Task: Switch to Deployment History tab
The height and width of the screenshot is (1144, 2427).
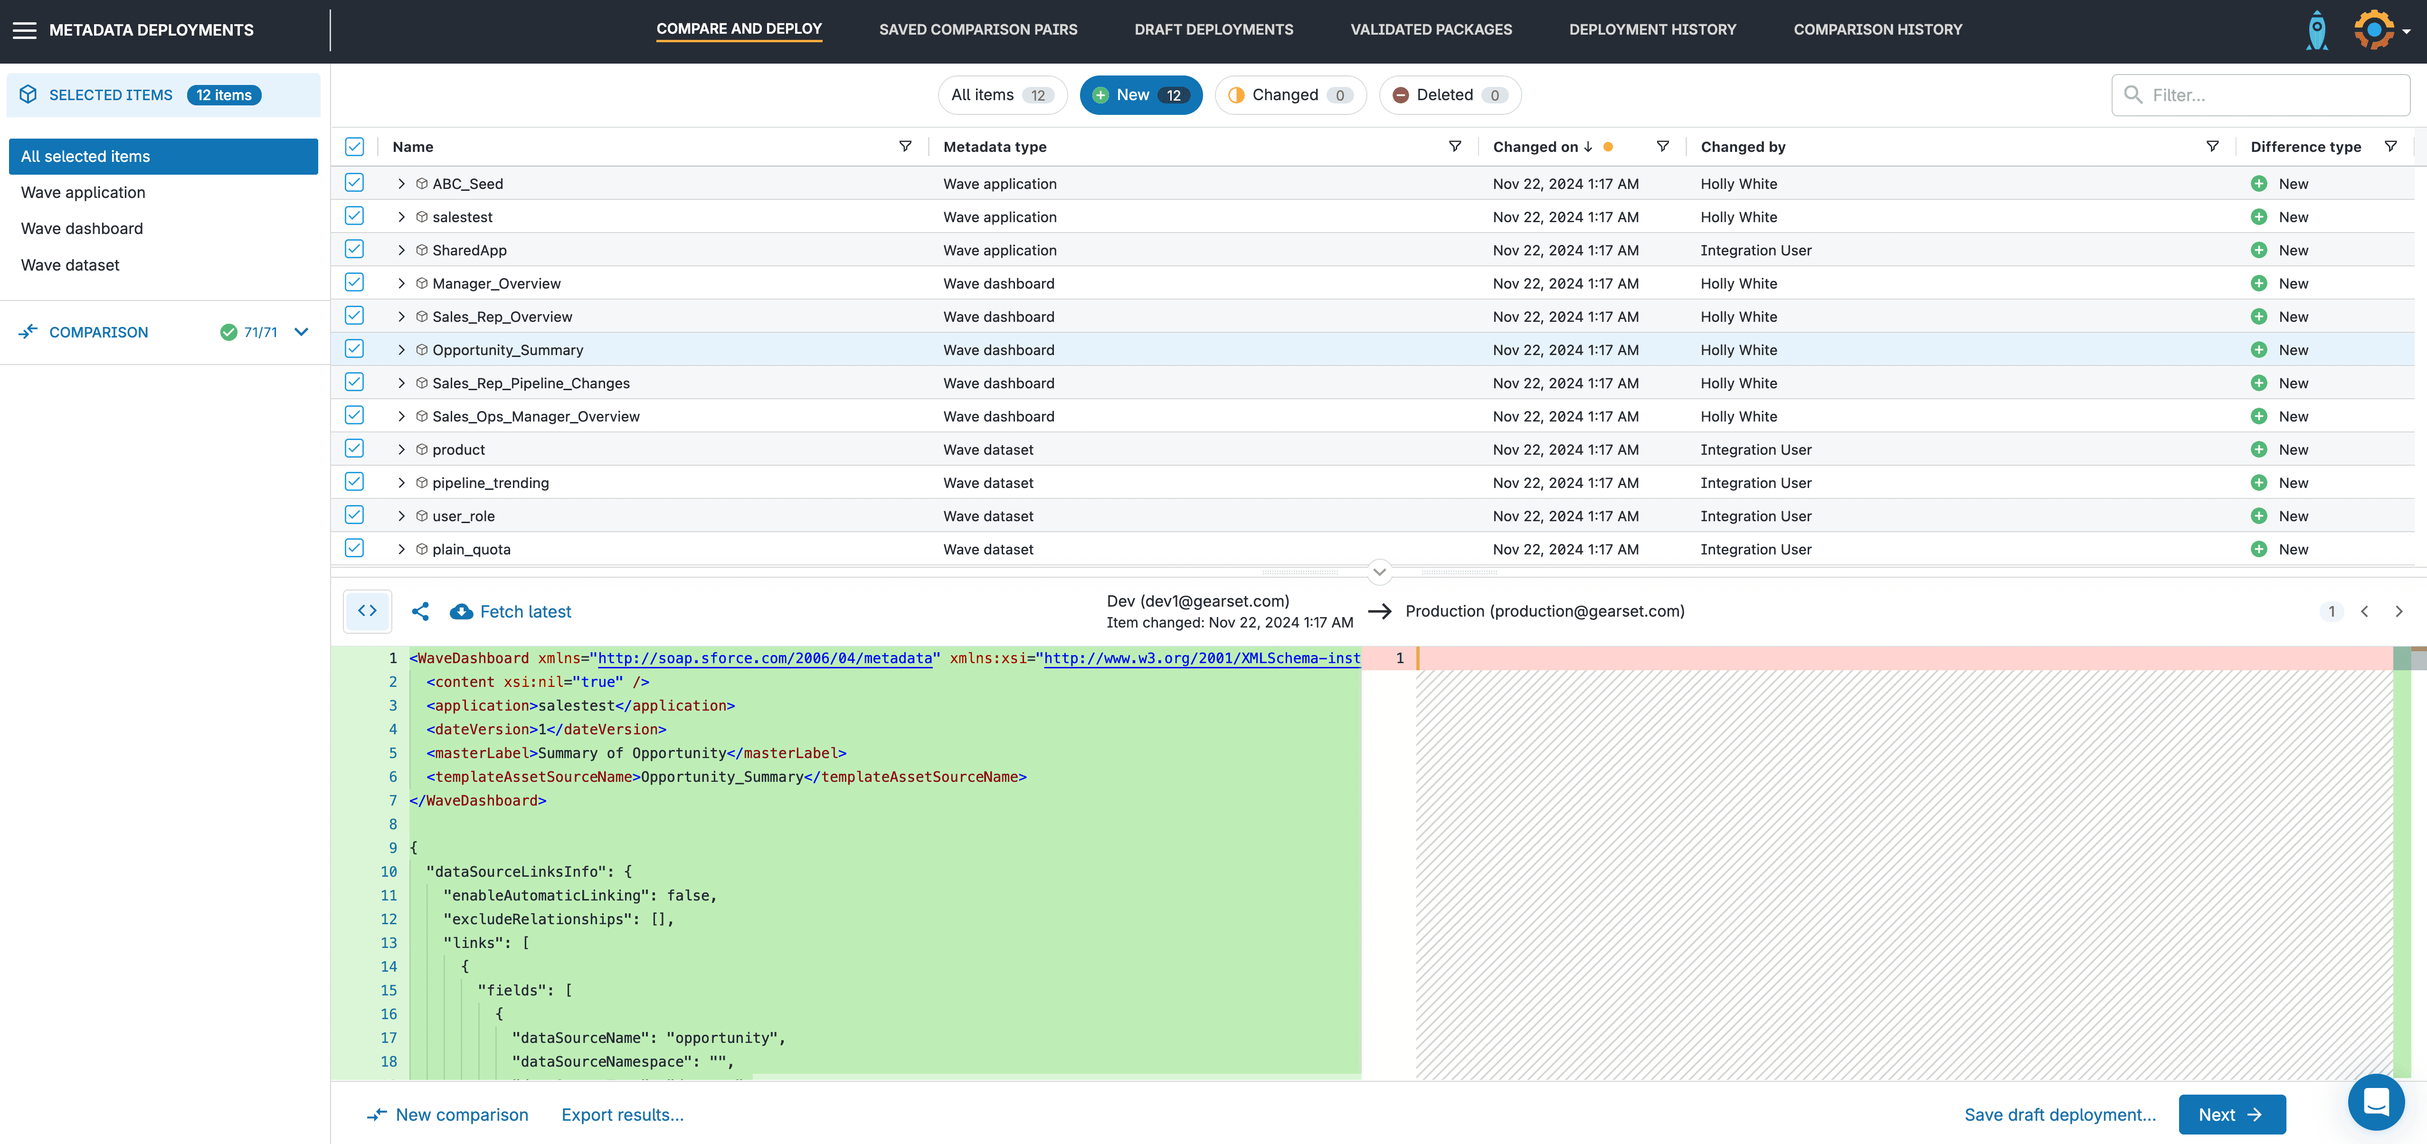Action: coord(1651,30)
